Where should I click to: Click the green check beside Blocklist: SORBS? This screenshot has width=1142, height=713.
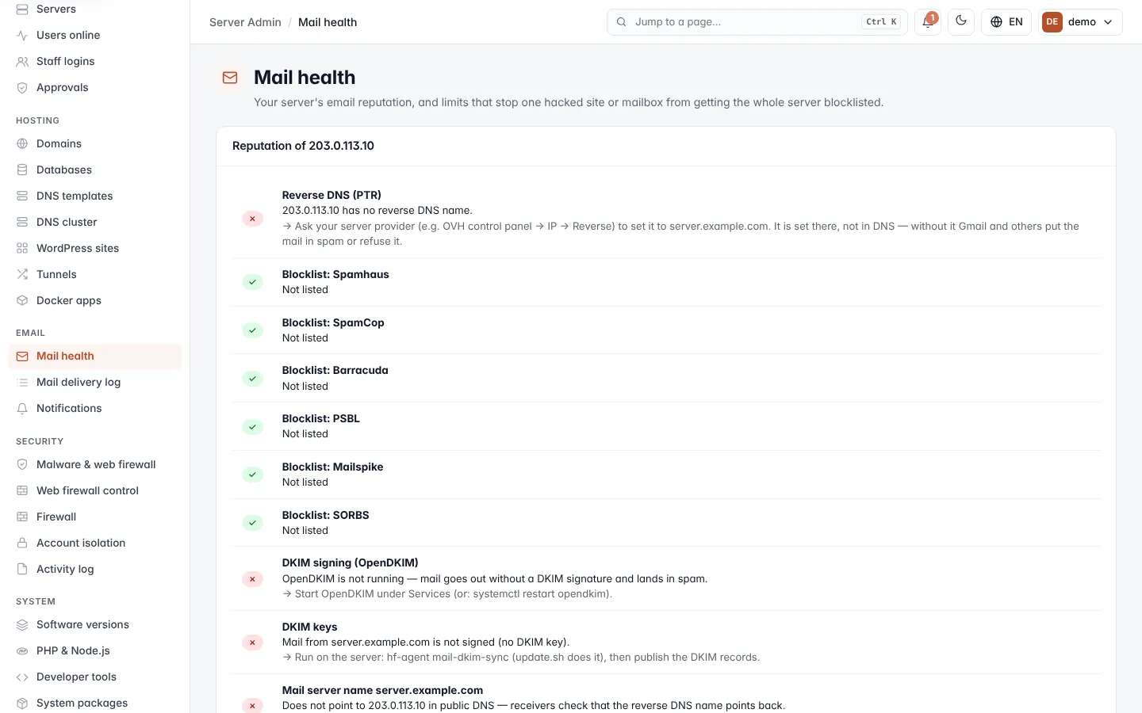pos(252,523)
